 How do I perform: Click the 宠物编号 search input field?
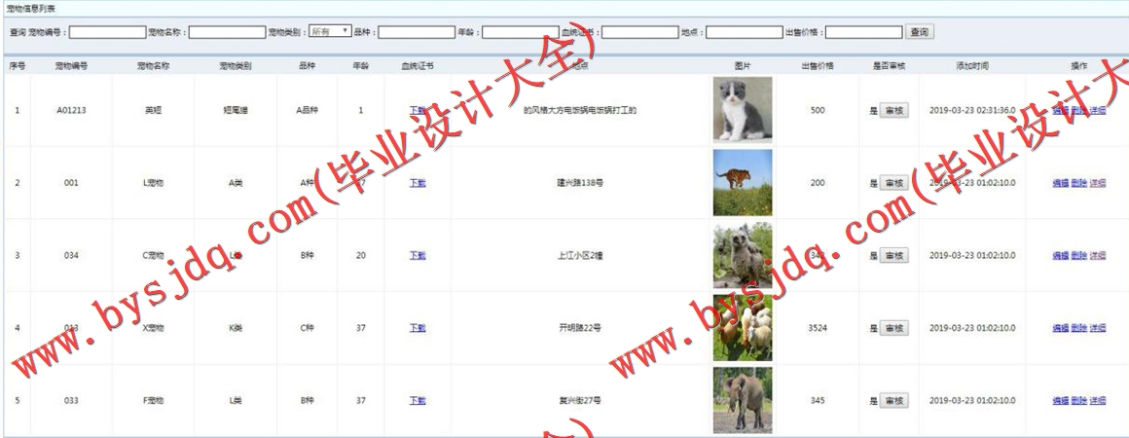tap(107, 32)
